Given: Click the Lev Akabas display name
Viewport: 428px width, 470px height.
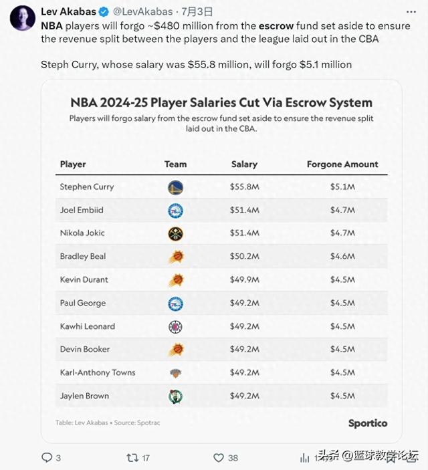Looking at the screenshot, I should [x=68, y=11].
